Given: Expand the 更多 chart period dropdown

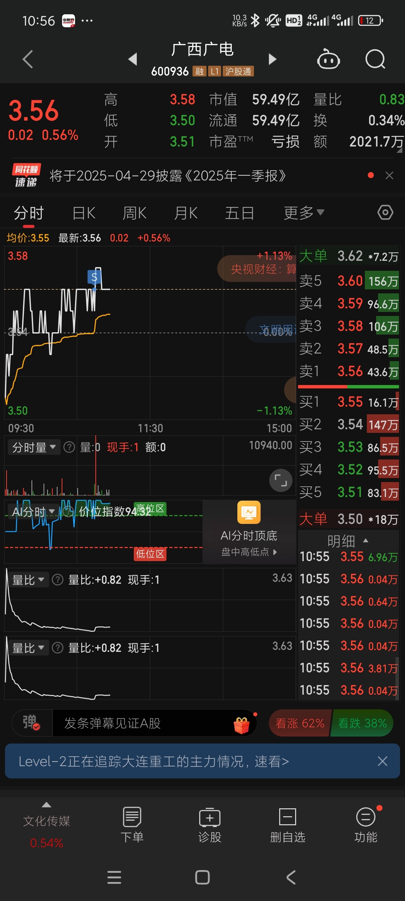Looking at the screenshot, I should coord(304,213).
